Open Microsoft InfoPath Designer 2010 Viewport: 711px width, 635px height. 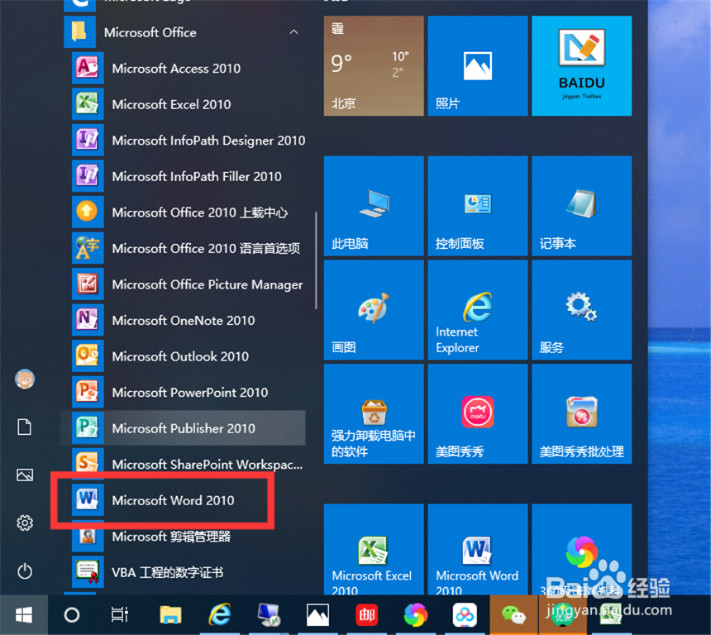point(184,141)
